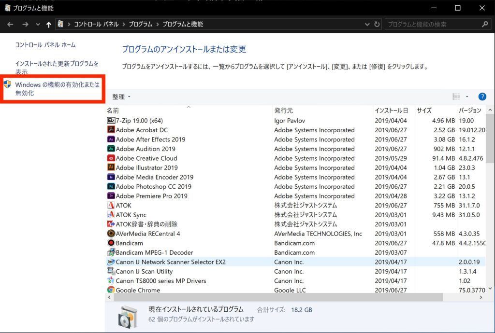495x333 pixels.
Task: Select the 2019/03/07 install date cell
Action: (x=391, y=252)
